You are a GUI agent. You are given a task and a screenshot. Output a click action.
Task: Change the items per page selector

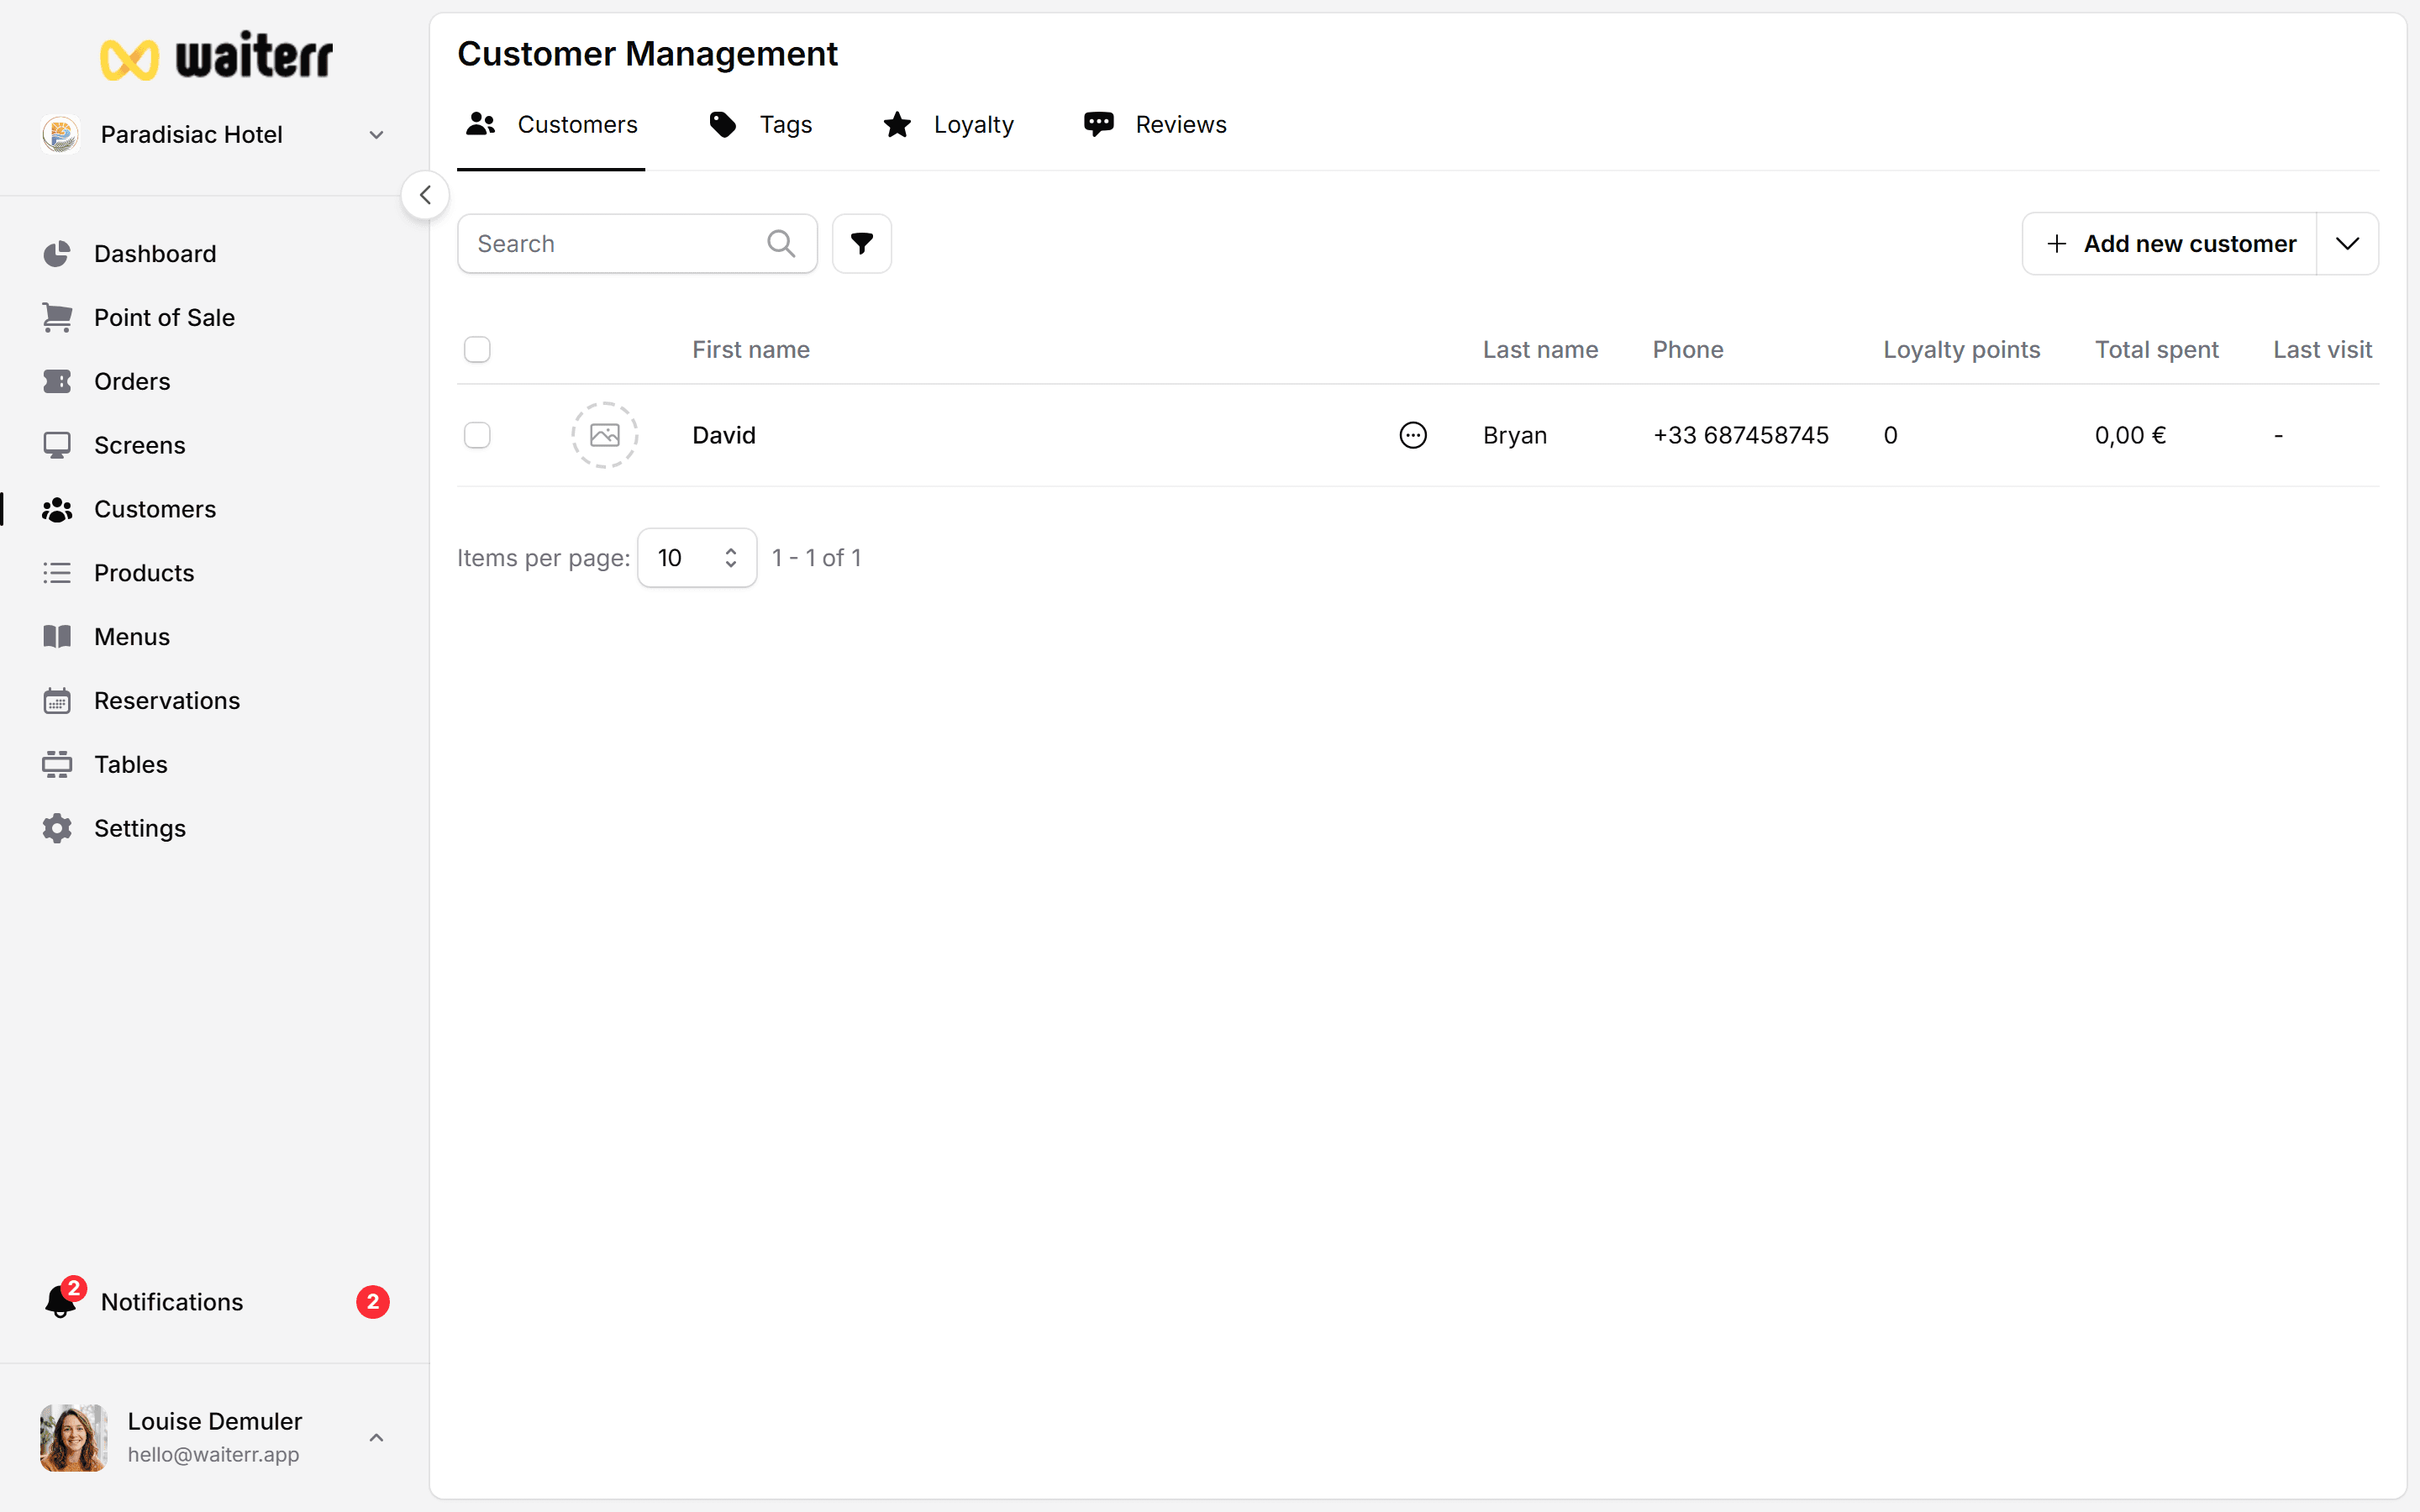pos(697,558)
